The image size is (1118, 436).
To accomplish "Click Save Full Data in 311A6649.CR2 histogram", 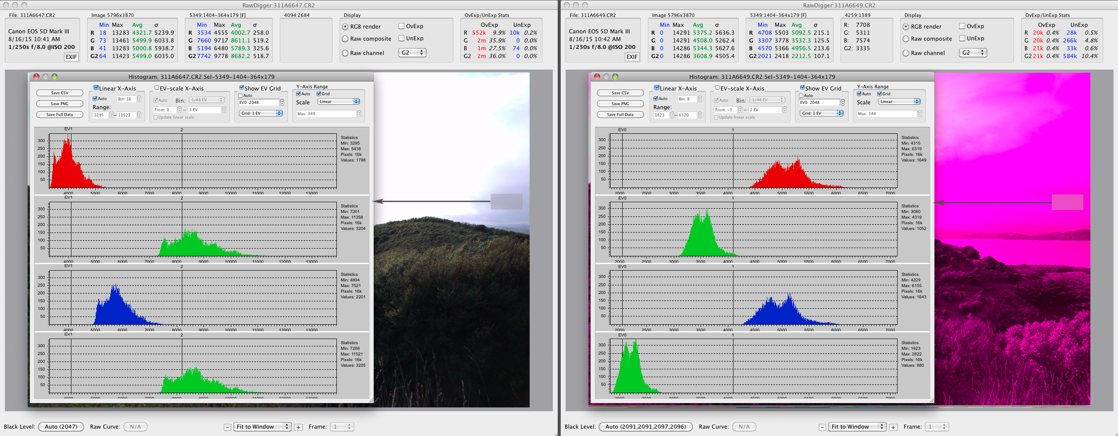I will 620,115.
